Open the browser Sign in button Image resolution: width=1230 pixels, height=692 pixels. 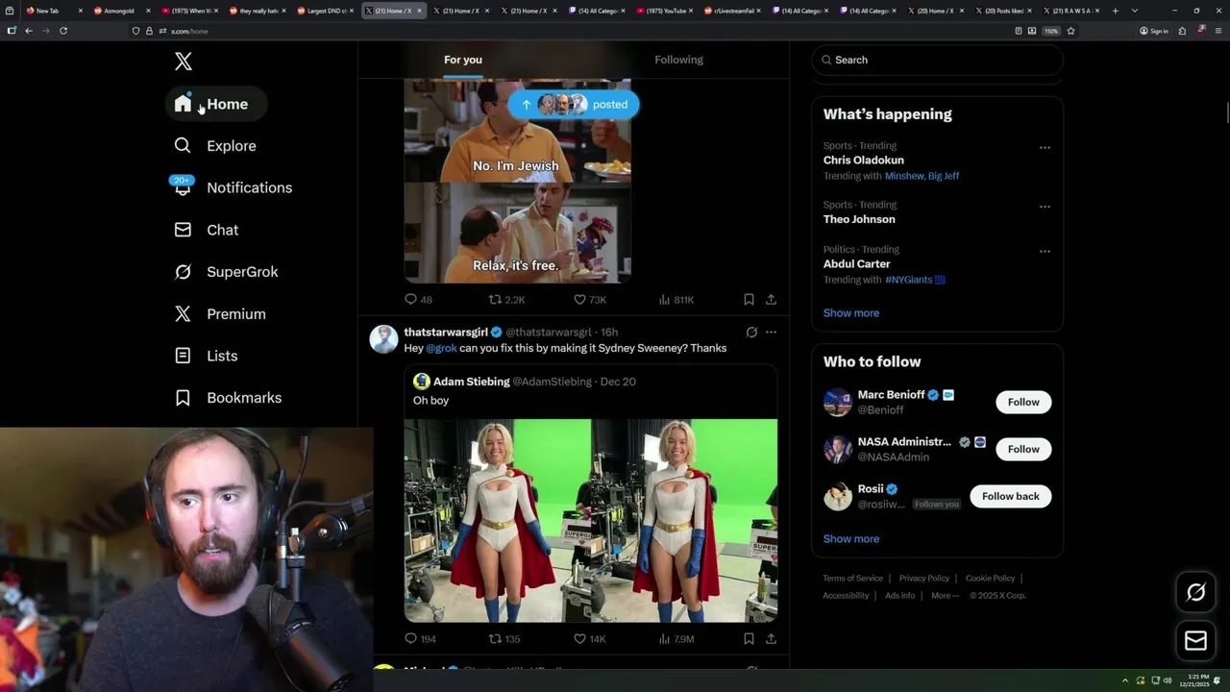click(1154, 31)
